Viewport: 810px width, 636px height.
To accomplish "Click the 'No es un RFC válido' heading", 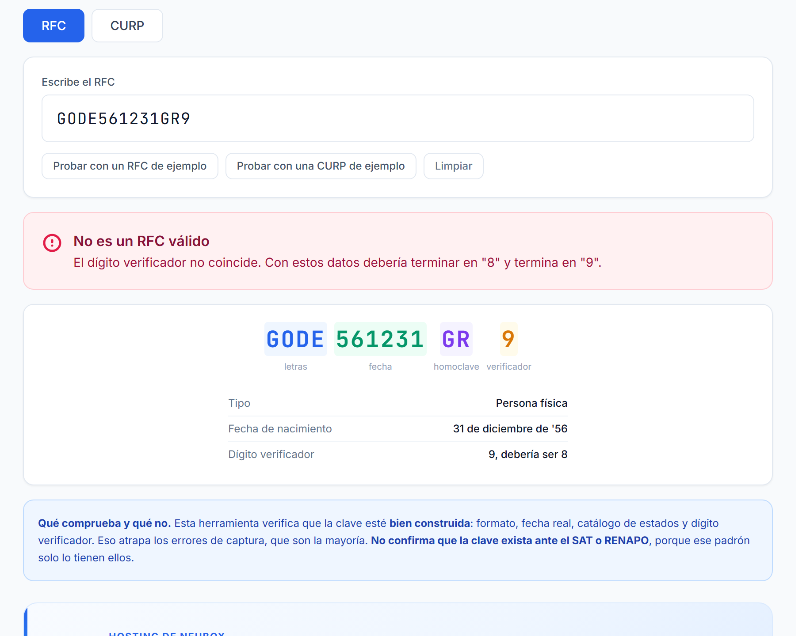I will tap(141, 241).
